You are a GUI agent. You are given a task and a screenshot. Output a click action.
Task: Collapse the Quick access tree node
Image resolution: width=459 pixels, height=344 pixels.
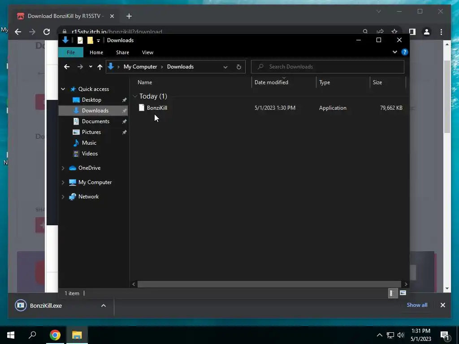[x=63, y=89]
